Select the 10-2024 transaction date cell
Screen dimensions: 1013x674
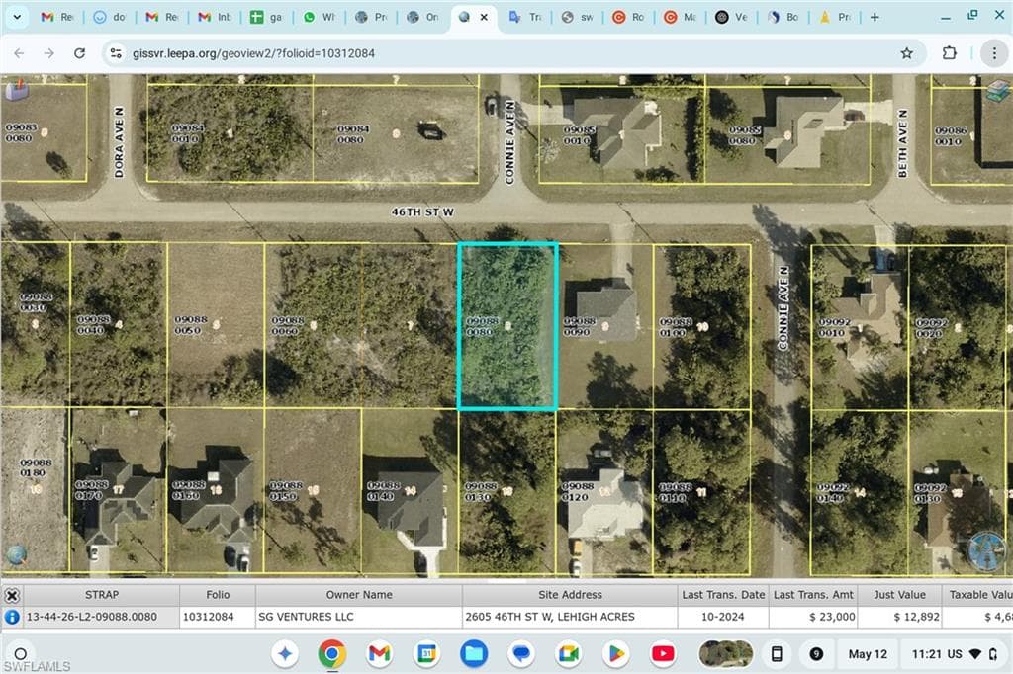(723, 617)
